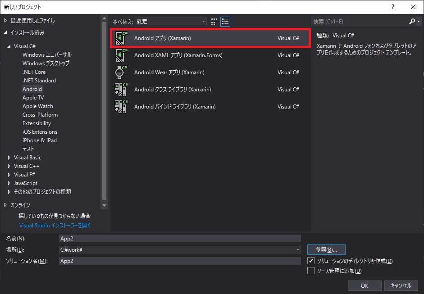This screenshot has height=294, width=424.
Task: Expand the Visual Basic node
Action: coord(9,158)
